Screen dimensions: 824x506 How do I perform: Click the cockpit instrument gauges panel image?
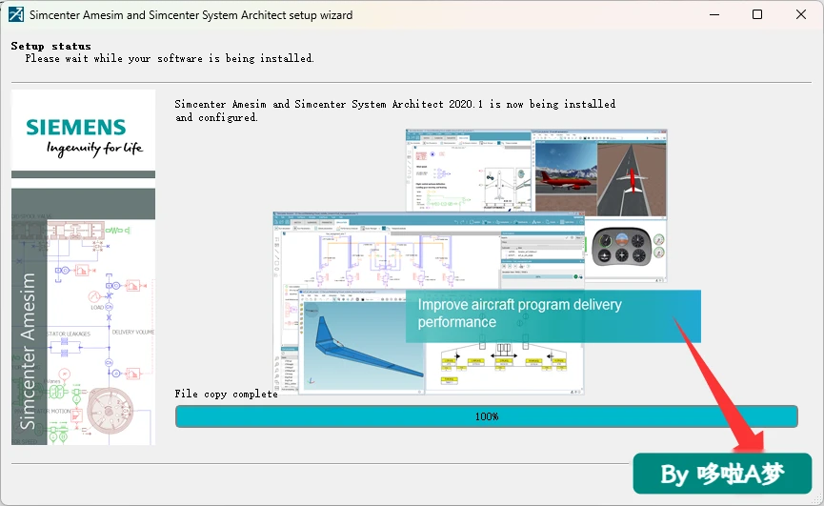coord(622,247)
